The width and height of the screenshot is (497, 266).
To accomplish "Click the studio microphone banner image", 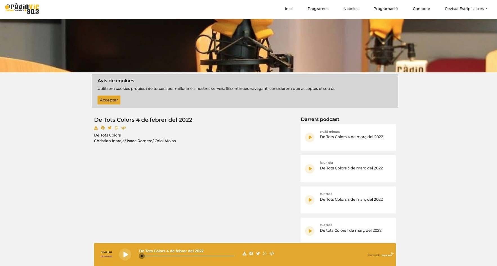I will [x=248, y=46].
